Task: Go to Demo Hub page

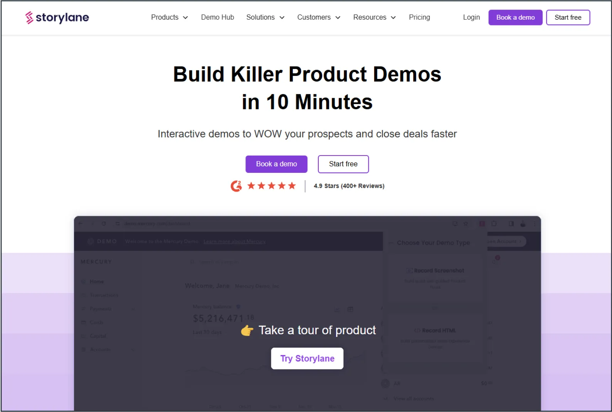Action: click(217, 17)
